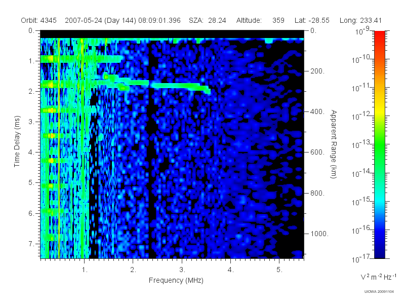The image size is (405, 304).
Task: Click the '3.' tick label on time delay axis
Action: click(31, 122)
